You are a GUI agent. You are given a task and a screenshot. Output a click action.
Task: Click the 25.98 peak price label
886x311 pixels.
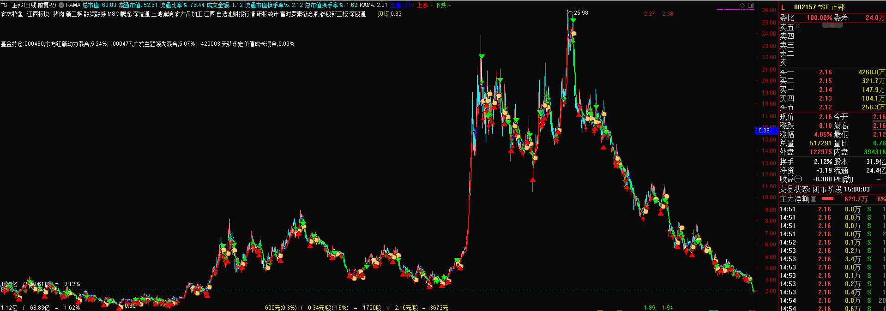point(581,13)
